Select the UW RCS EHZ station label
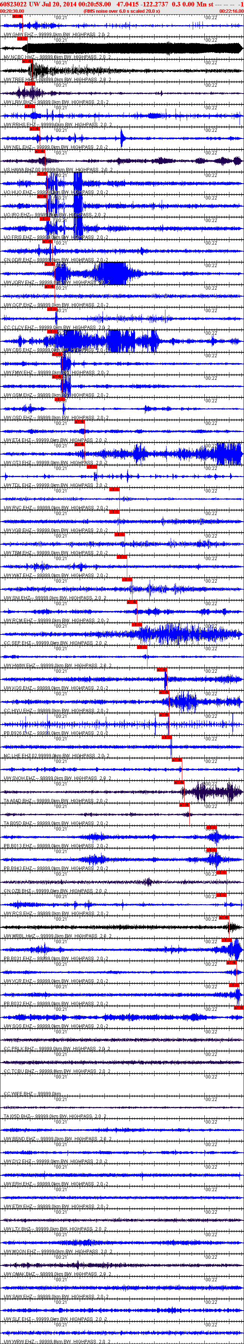Viewport: 244px width, 1344px height. point(56,913)
